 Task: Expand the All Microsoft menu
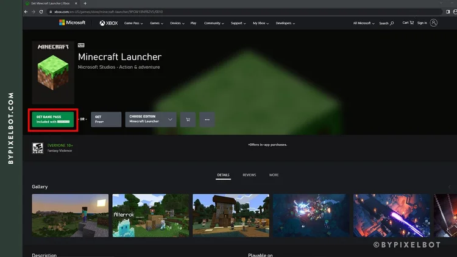364,23
